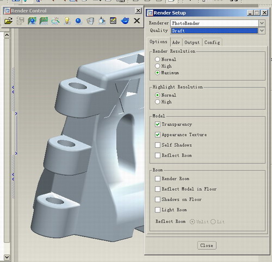Click the Close button in Render Setup
Image resolution: width=272 pixels, height=262 pixels.
[x=207, y=246]
